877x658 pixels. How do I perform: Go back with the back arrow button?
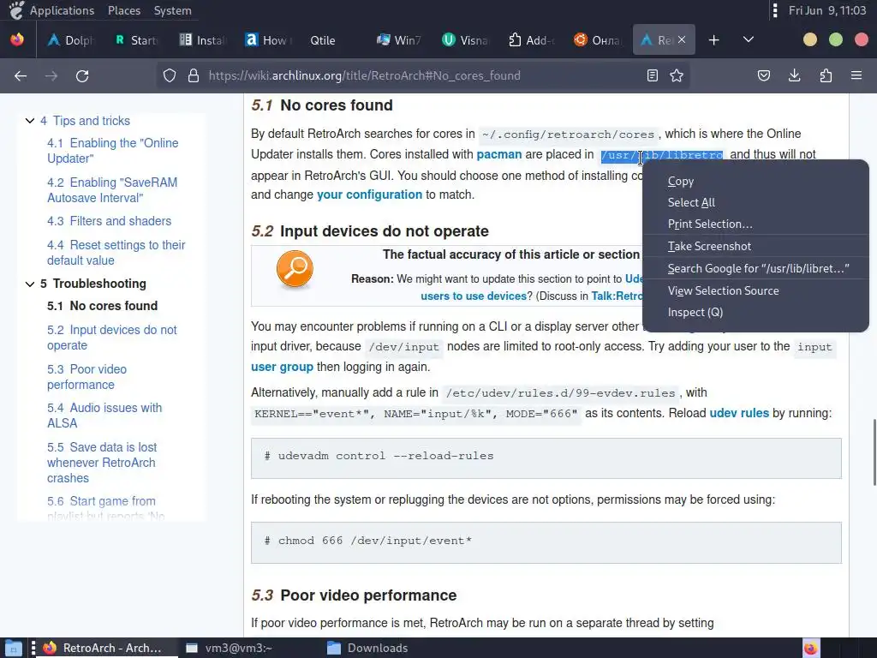[x=21, y=75]
